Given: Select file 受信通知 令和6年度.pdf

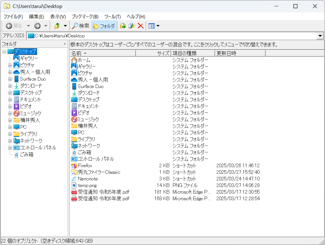Looking at the screenshot, I should coord(104,199).
